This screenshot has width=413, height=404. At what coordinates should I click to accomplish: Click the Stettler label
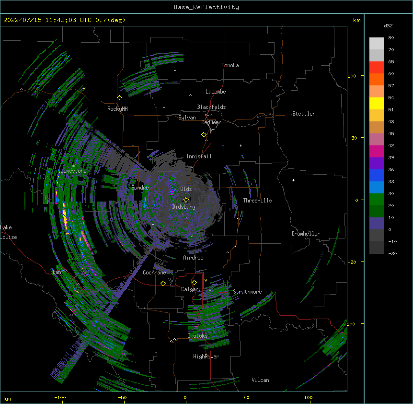(x=304, y=114)
